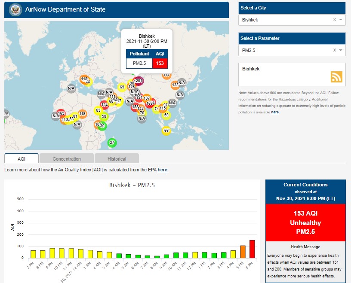Select the green map marker showing 27
The width and height of the screenshot is (351, 283).
tap(112, 143)
